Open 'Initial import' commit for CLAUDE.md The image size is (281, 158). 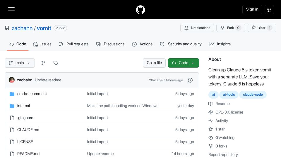click(x=97, y=130)
